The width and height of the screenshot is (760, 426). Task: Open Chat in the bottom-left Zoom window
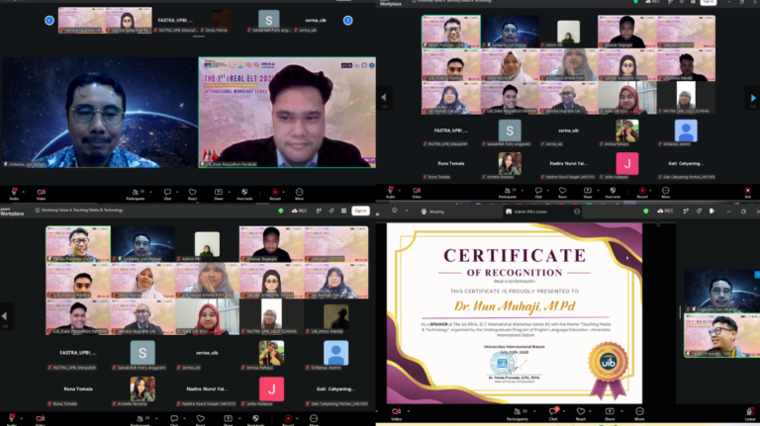click(174, 419)
